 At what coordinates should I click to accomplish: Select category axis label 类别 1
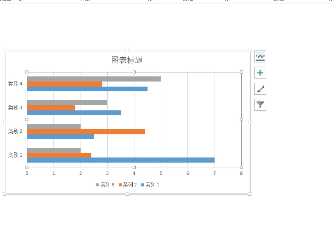click(15, 155)
